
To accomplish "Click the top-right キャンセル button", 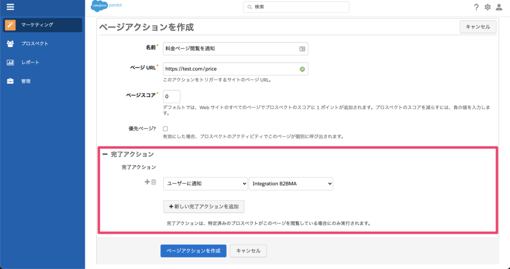I will [478, 27].
